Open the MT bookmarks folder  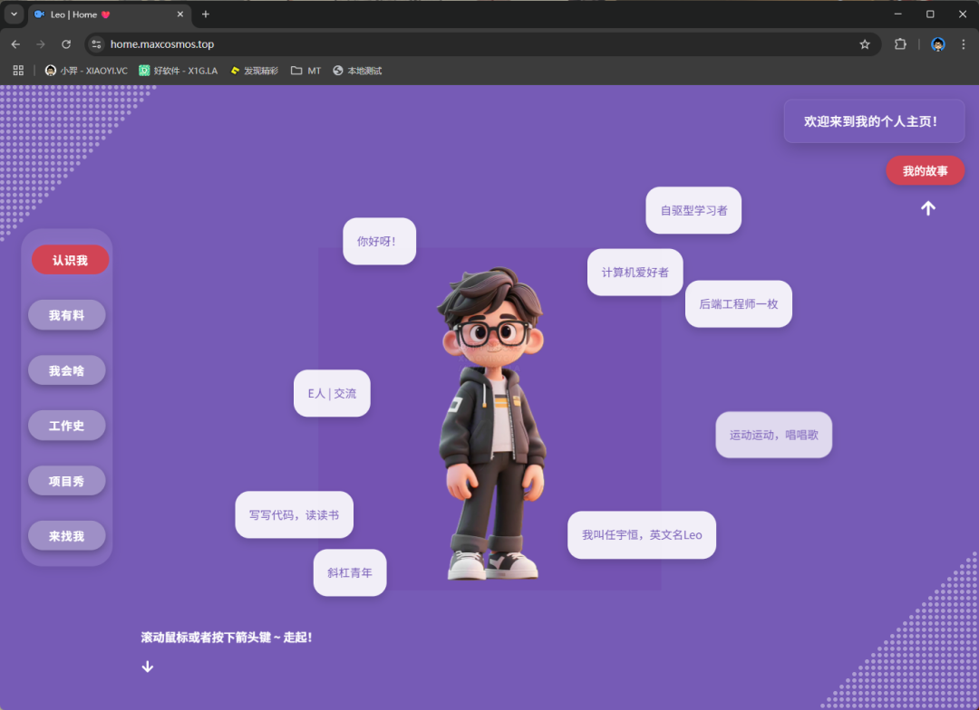point(305,71)
